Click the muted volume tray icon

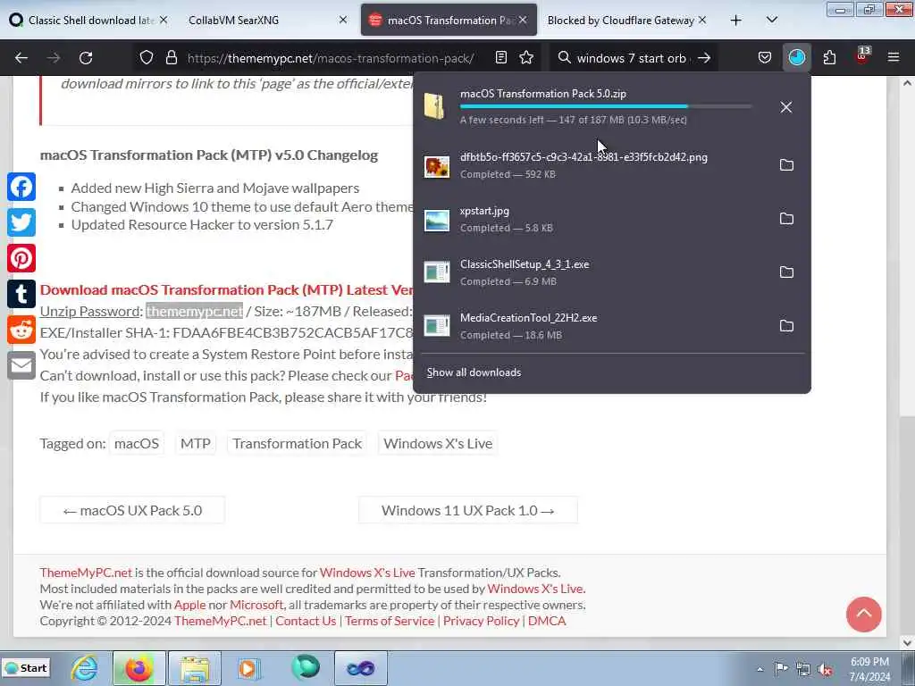coord(825,669)
